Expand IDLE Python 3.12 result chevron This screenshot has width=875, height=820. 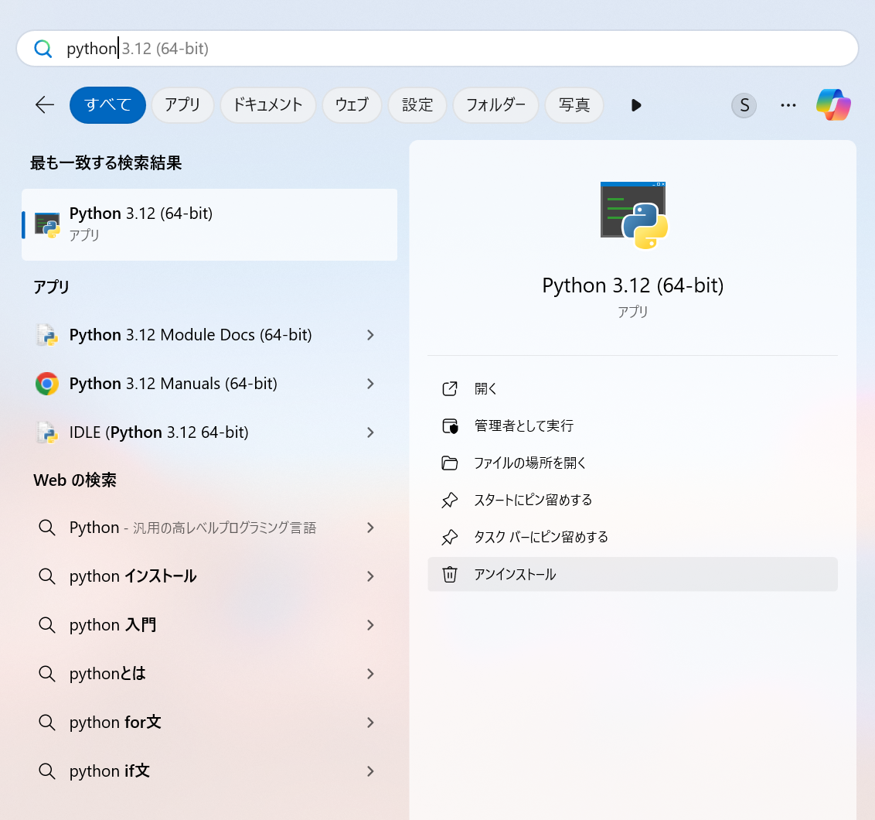coord(370,432)
